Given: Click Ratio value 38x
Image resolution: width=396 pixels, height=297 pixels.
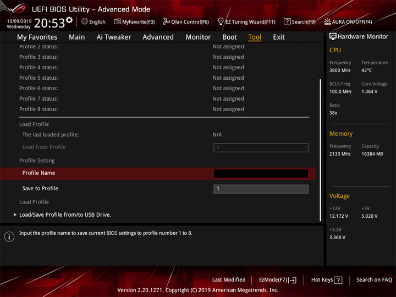Looking at the screenshot, I should (x=333, y=113).
